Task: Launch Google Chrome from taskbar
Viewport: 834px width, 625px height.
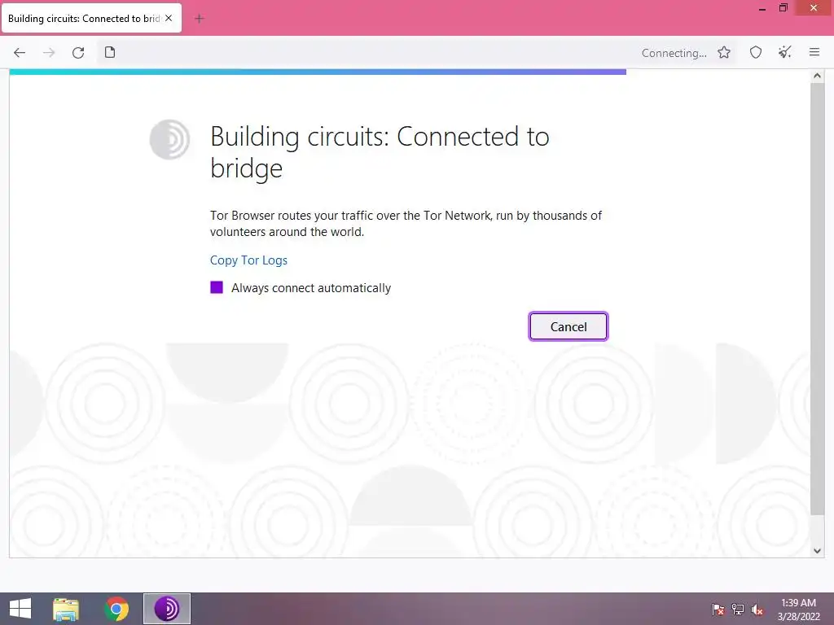Action: [x=116, y=609]
